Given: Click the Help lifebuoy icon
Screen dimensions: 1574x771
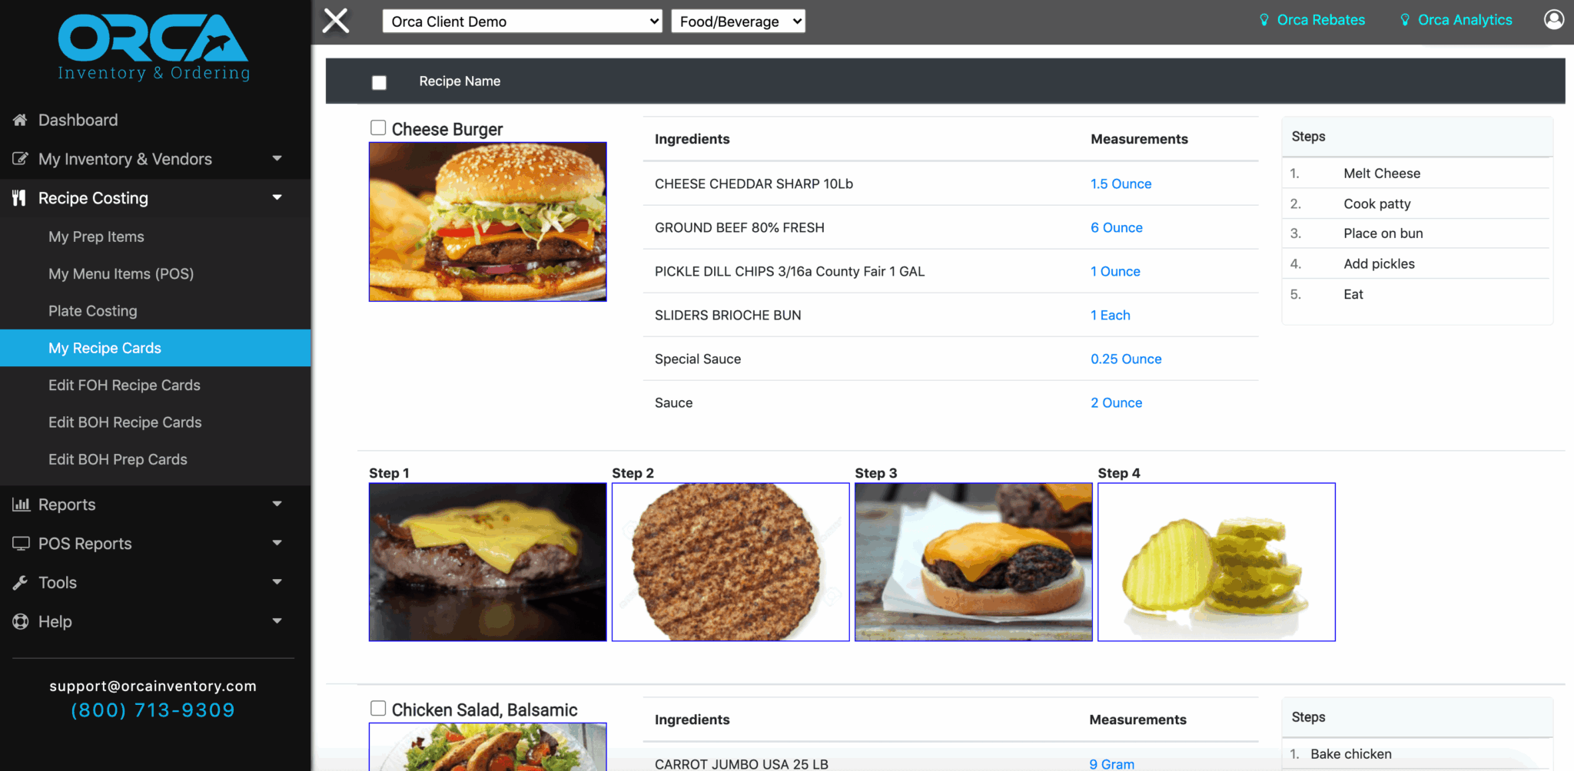Looking at the screenshot, I should tap(21, 622).
